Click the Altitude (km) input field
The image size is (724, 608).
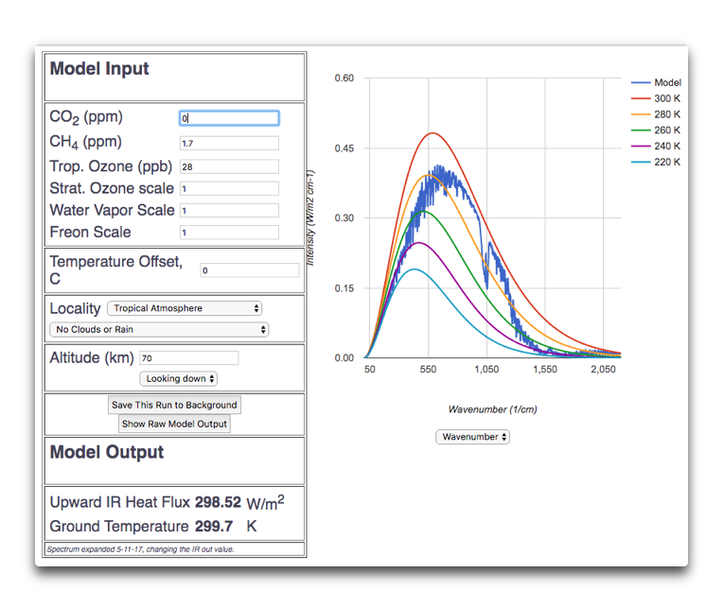click(188, 358)
